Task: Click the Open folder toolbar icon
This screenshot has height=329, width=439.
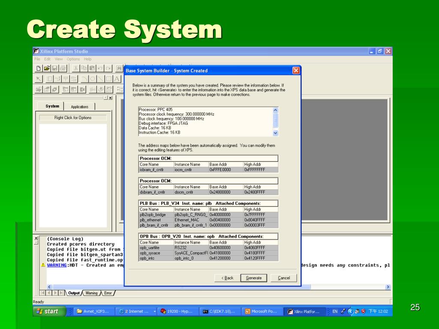Action: pyautogui.click(x=47, y=68)
